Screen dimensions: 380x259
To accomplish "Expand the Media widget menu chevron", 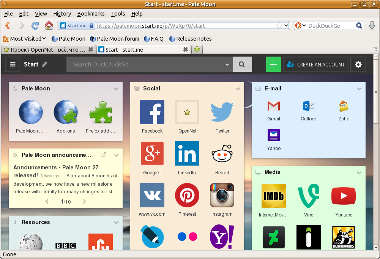I will pos(359,172).
